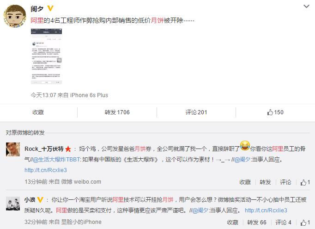
Task: Click the V verified badge next to 小浪
Action: pos(40,200)
